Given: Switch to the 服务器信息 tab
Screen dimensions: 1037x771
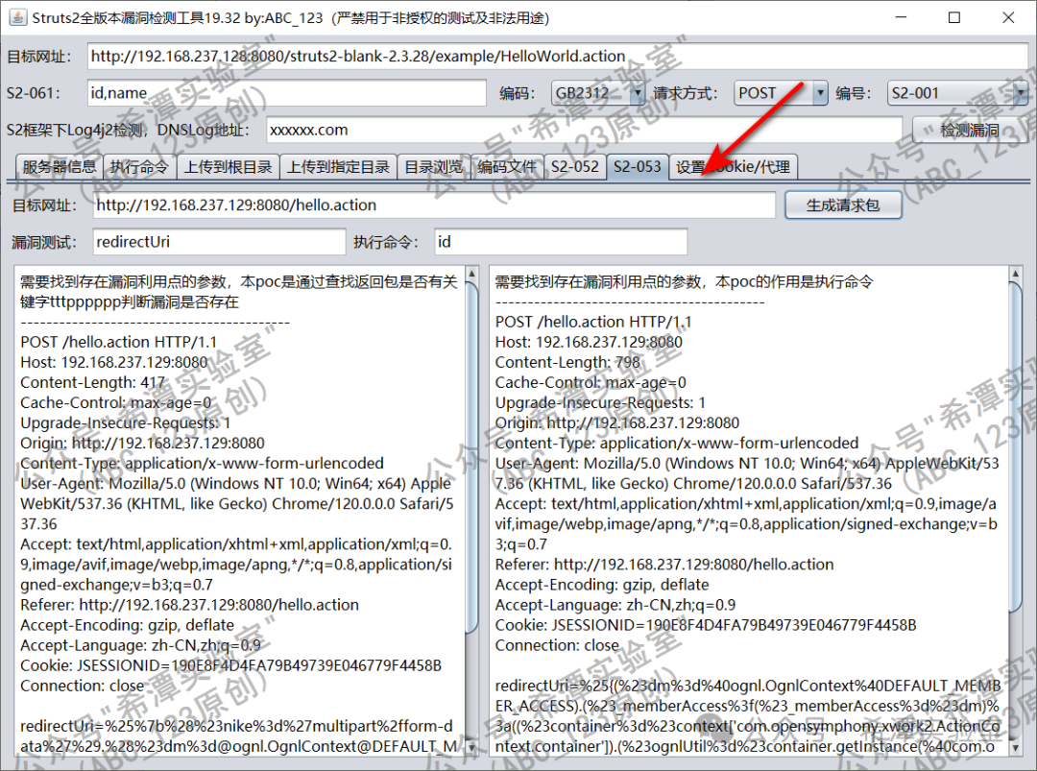Looking at the screenshot, I should click(59, 167).
